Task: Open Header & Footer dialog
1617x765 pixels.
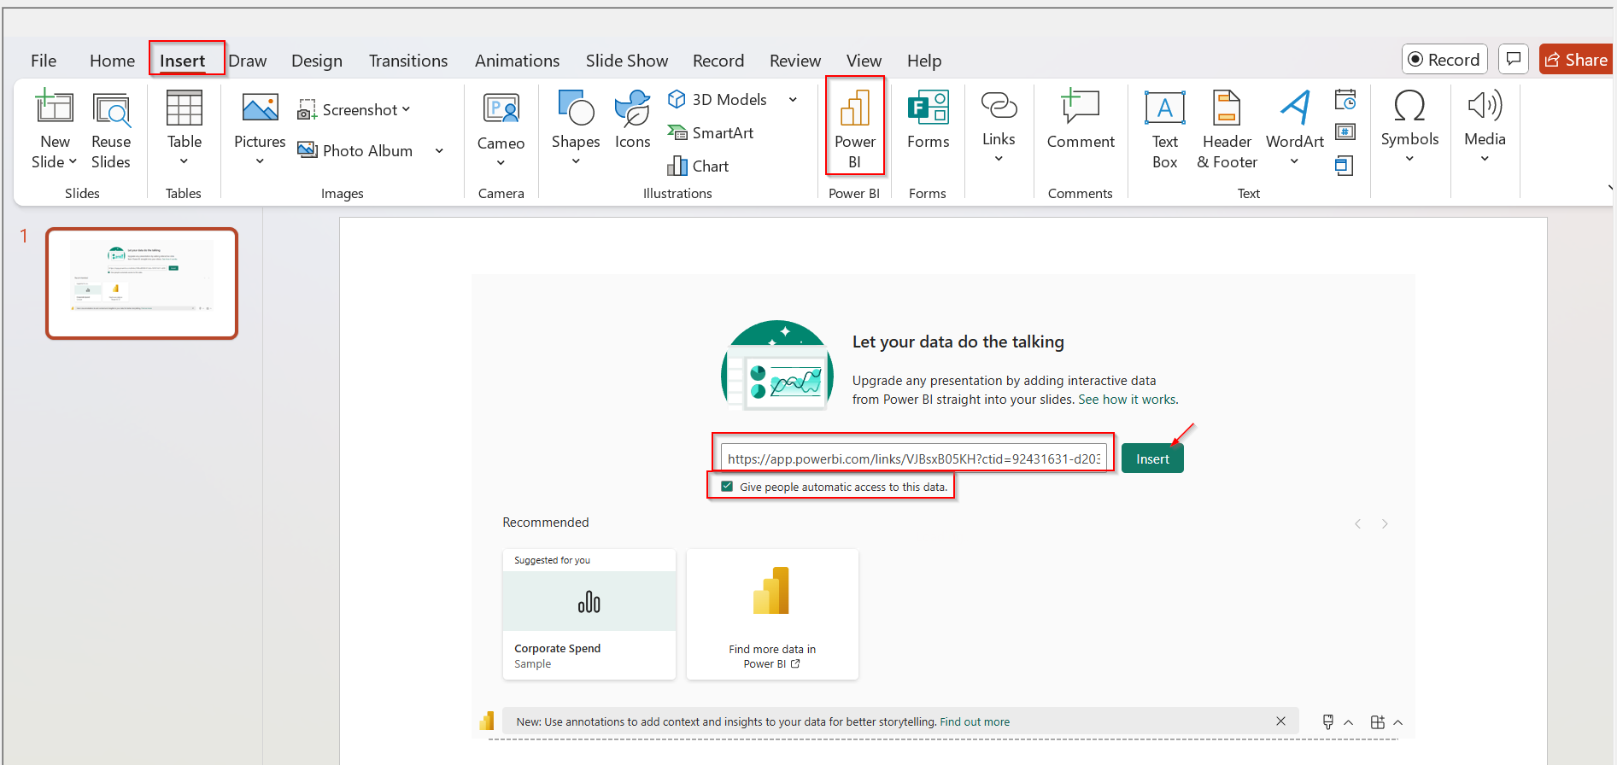Action: [1227, 130]
